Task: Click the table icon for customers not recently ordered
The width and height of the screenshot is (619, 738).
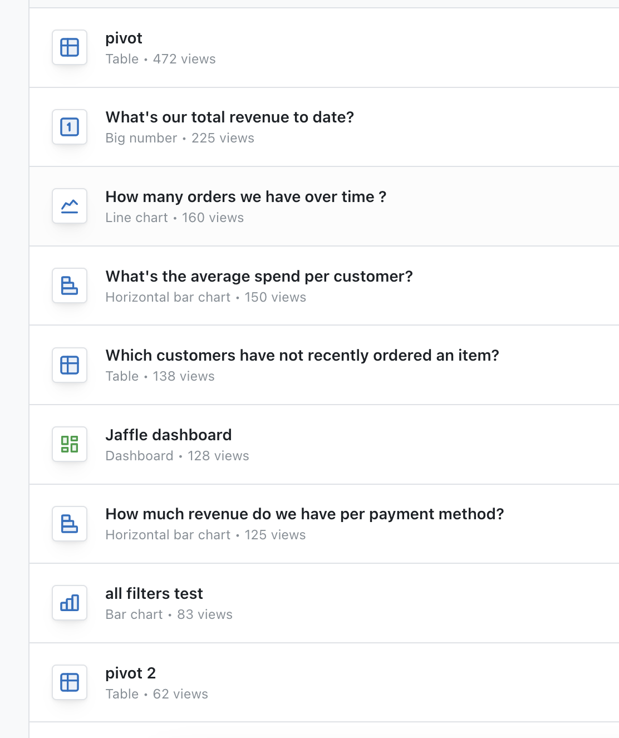Action: [70, 365]
